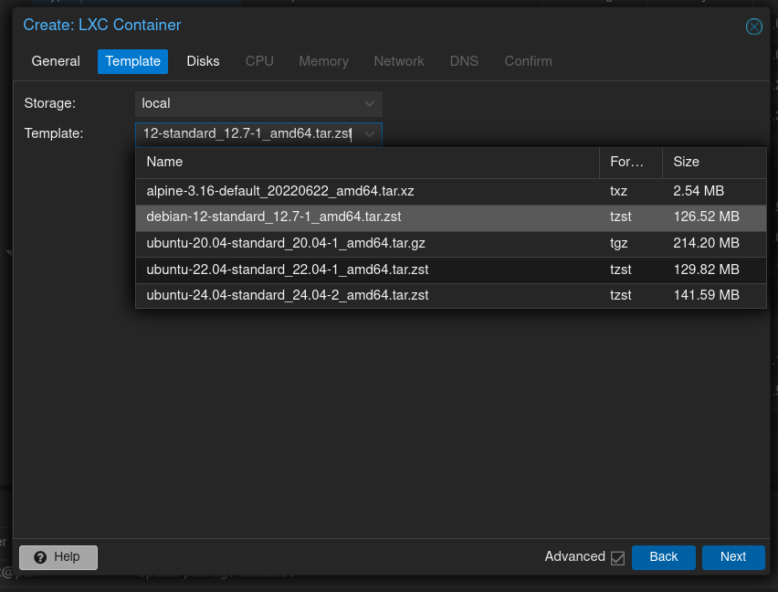Click the Storage field showing local

tap(247, 103)
